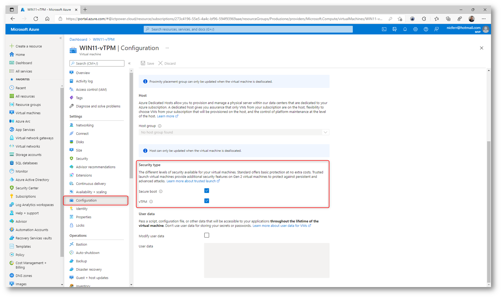Click the browser address bar
502x298 pixels.
coord(224,19)
